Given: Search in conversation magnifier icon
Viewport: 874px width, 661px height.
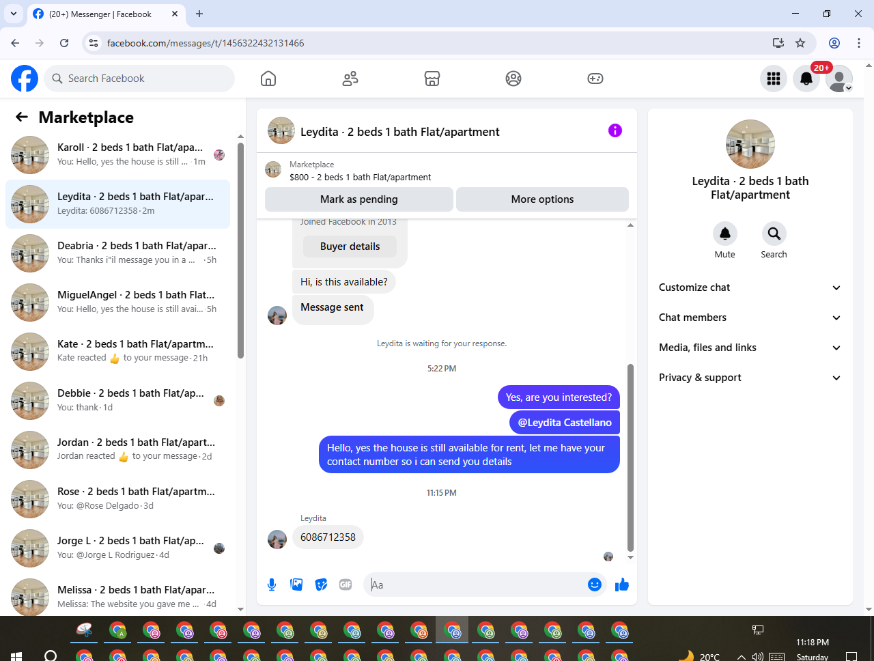Looking at the screenshot, I should pyautogui.click(x=774, y=234).
